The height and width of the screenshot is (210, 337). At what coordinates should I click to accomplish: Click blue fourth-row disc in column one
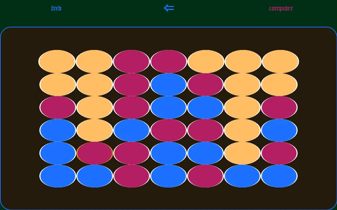[58, 131]
